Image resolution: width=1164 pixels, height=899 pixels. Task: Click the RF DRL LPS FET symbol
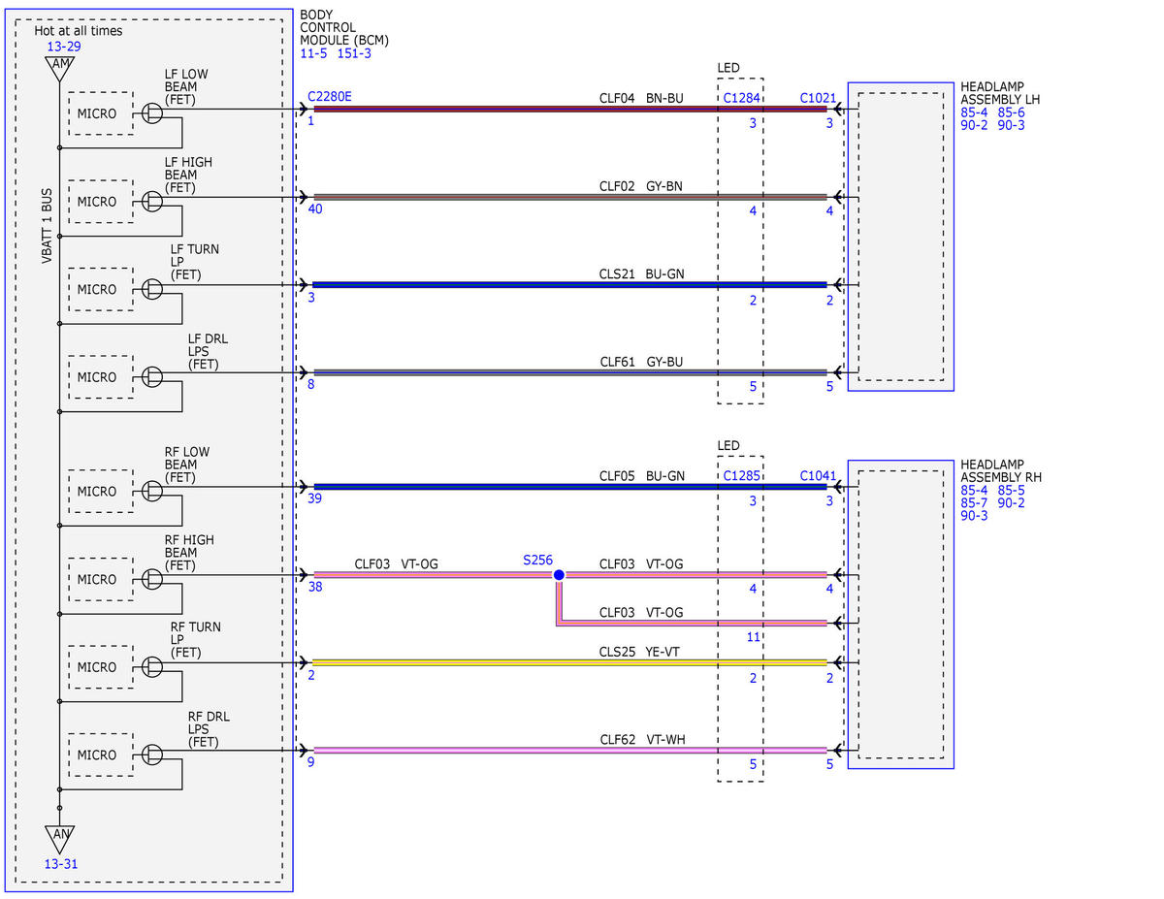coord(152,755)
